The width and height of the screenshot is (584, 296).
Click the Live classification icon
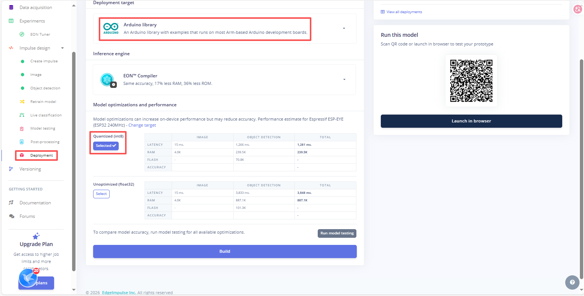[22, 115]
